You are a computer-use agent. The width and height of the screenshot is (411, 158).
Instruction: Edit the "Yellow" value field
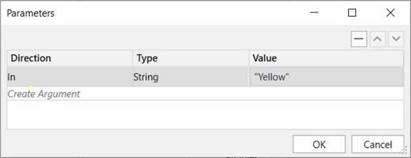(x=325, y=77)
